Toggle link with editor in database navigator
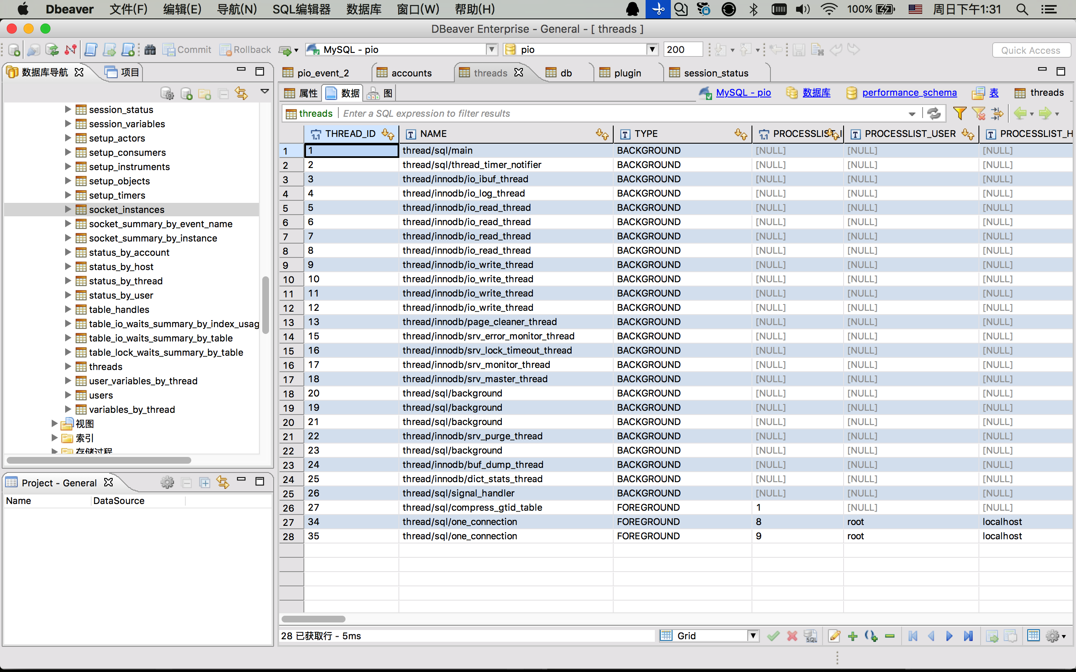The width and height of the screenshot is (1076, 672). [241, 93]
